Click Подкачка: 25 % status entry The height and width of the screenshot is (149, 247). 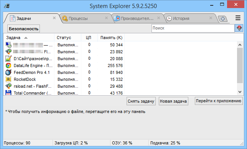(x=165, y=143)
